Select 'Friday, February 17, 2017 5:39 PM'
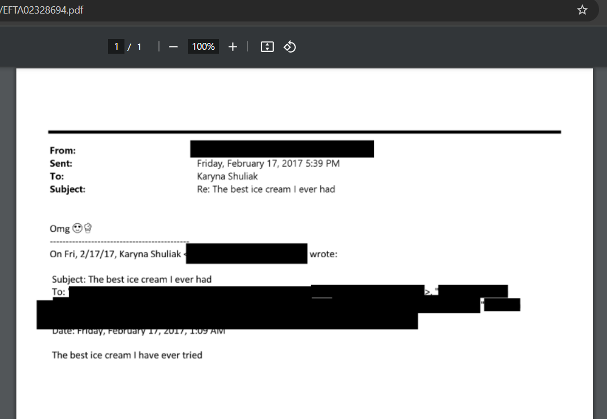The image size is (607, 419). (x=268, y=163)
